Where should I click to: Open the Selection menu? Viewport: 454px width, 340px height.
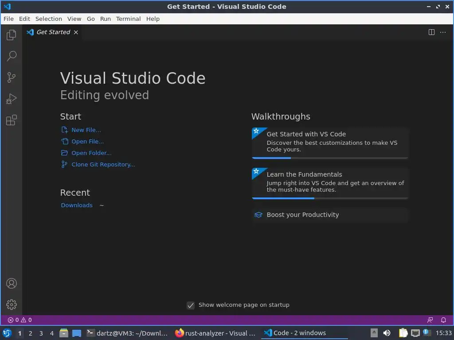[x=49, y=19]
